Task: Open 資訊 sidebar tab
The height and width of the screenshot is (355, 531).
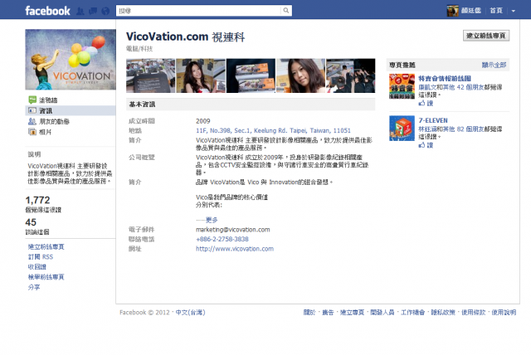Action: tap(71, 110)
